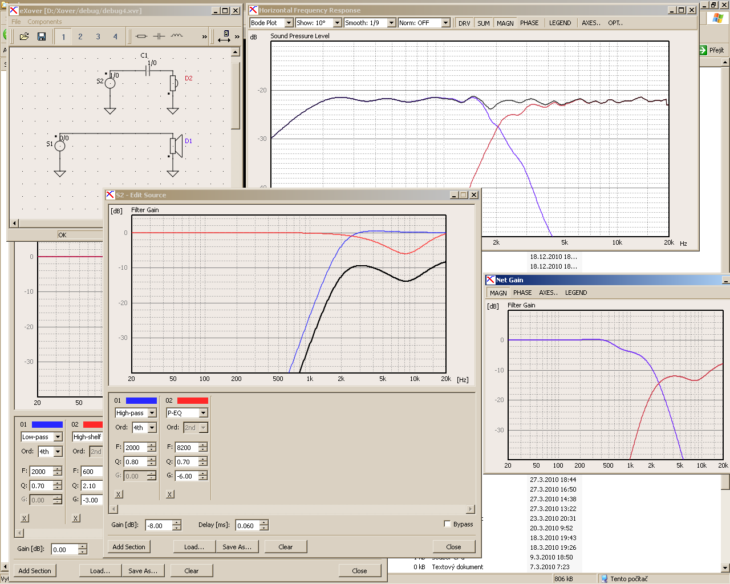Toggle MAGN in Horizontal Frequency Response toolbar
The height and width of the screenshot is (584, 730).
pos(505,23)
